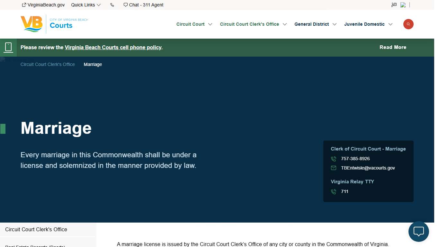Open the General District menu item
The image size is (439, 247).
311,24
